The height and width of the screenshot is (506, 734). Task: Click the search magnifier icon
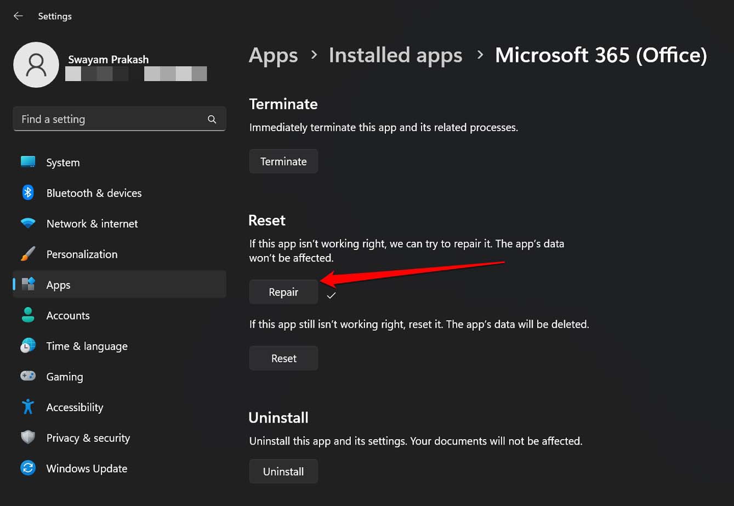click(212, 120)
